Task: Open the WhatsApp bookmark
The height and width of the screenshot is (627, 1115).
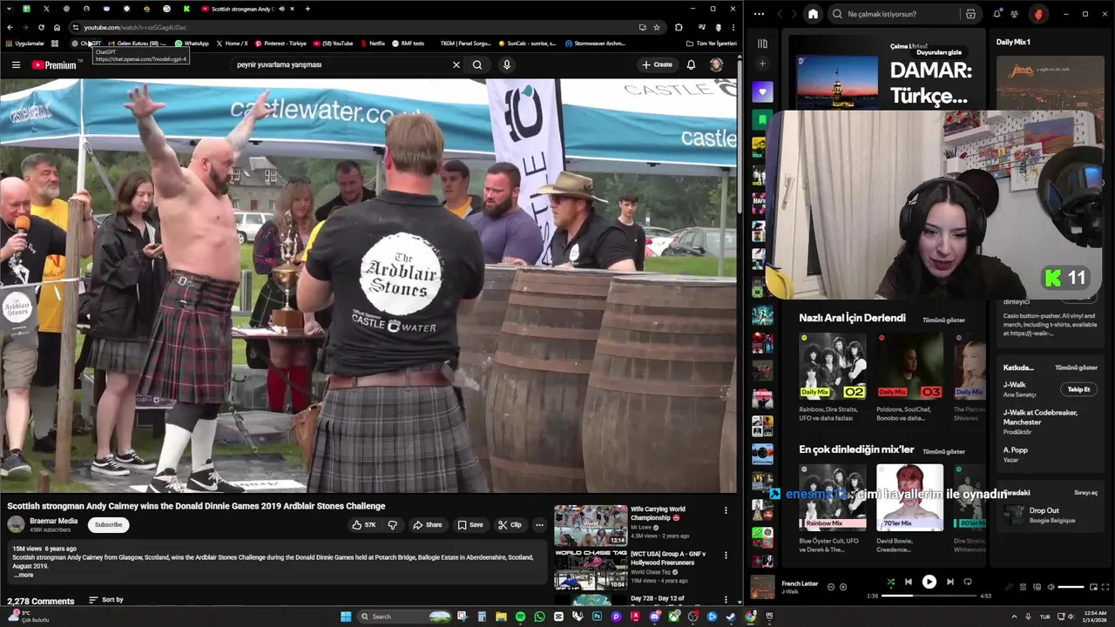Action: tap(192, 44)
